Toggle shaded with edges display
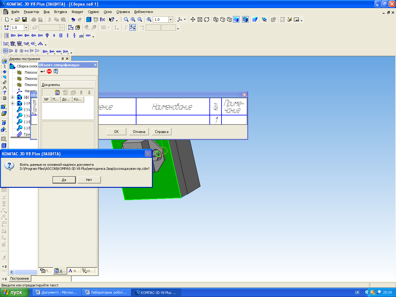The width and height of the screenshot is (396, 297). coord(245,19)
